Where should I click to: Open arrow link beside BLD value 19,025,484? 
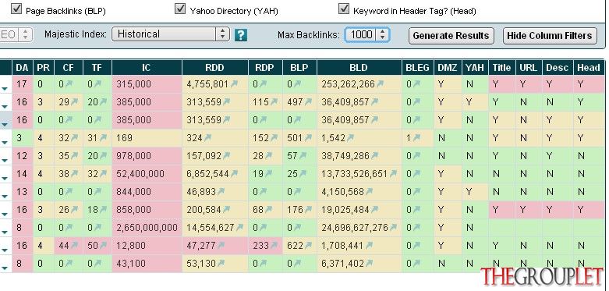[374, 210]
